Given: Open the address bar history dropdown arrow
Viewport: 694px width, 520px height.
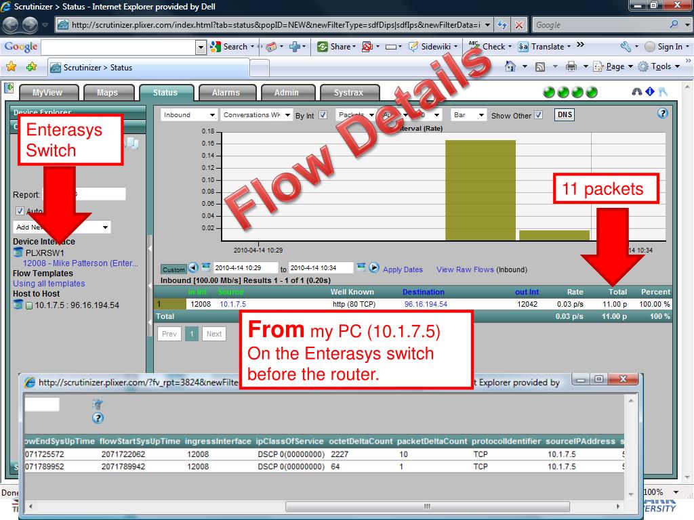Looking at the screenshot, I should 487,25.
